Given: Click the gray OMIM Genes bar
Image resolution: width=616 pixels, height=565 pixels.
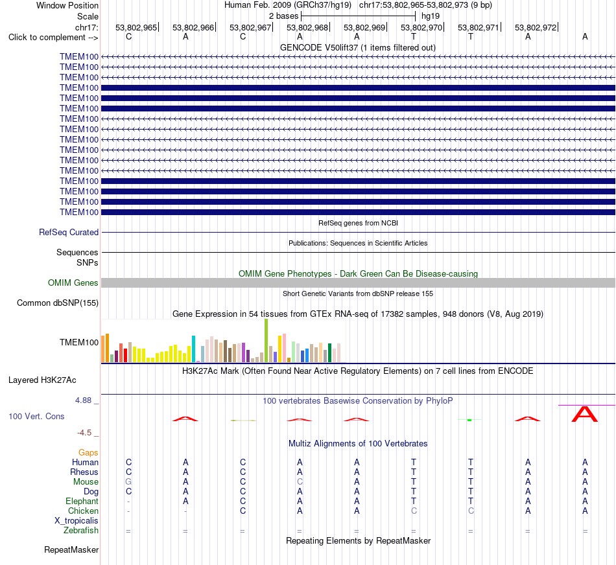Looking at the screenshot, I should pyautogui.click(x=358, y=282).
